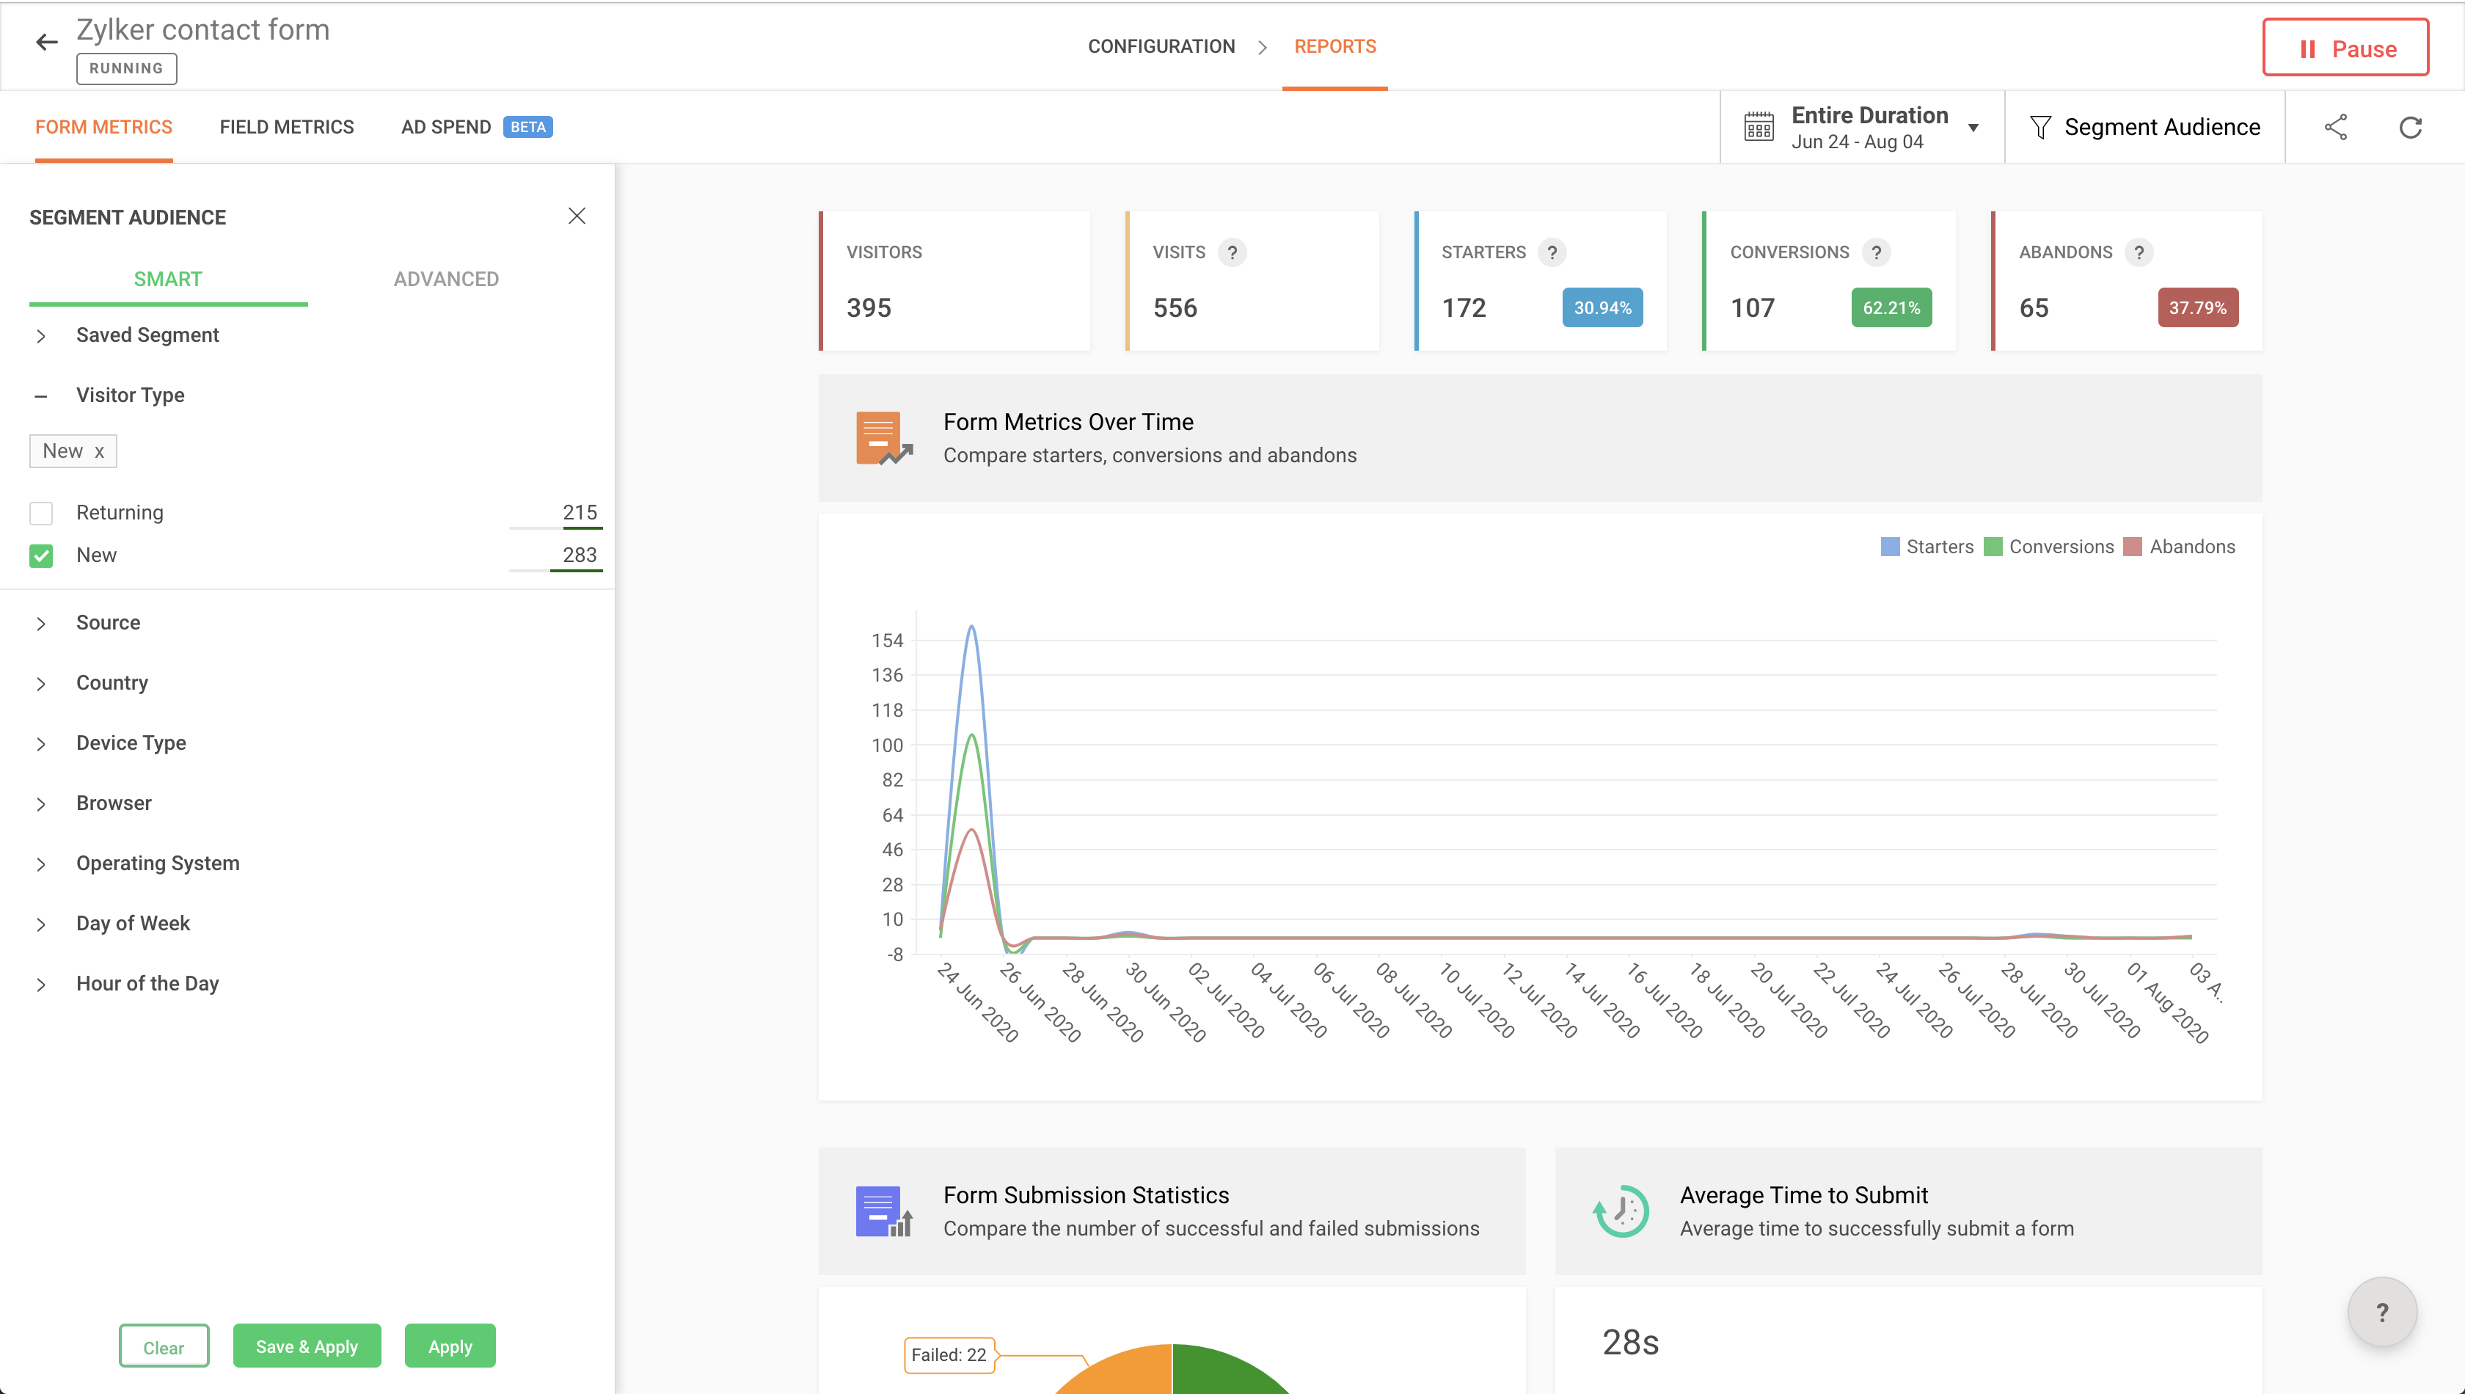The width and height of the screenshot is (2465, 1394).
Task: Pause the running form experiment
Action: point(2345,48)
